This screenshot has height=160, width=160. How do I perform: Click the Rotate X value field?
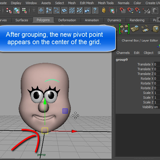[157, 79]
